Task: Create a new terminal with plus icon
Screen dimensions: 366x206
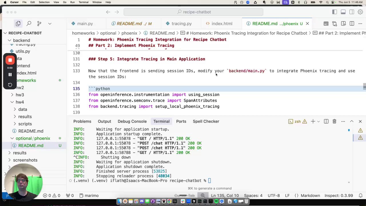Action: tap(313, 122)
